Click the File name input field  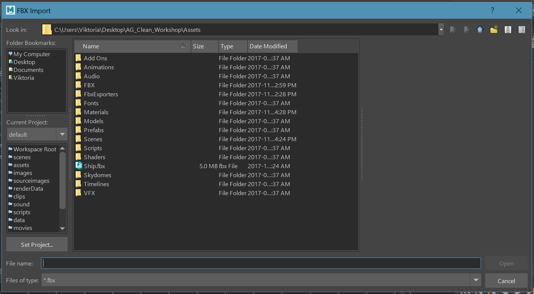[x=260, y=263]
